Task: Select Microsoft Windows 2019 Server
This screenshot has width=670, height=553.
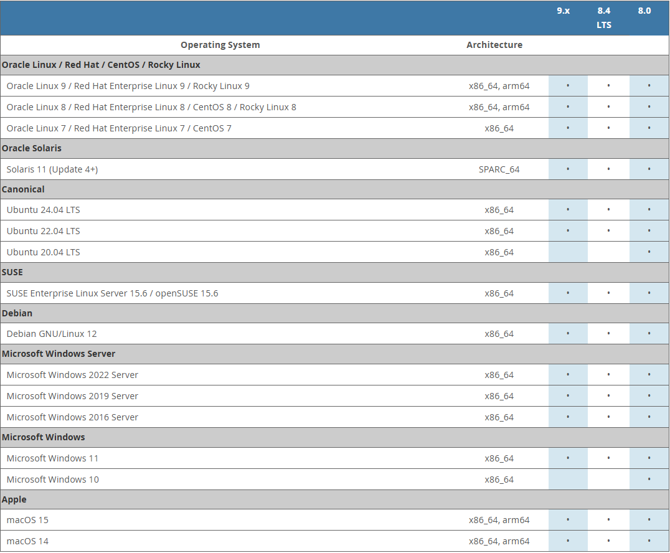Action: (334, 396)
